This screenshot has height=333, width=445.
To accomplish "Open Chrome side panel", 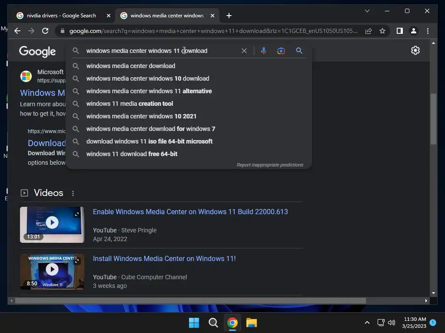I will pyautogui.click(x=400, y=31).
